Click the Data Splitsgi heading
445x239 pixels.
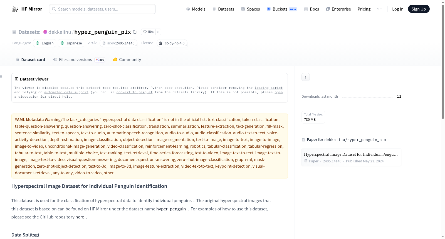tap(25, 235)
